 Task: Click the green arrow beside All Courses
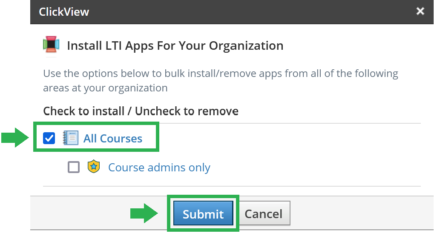coord(15,137)
